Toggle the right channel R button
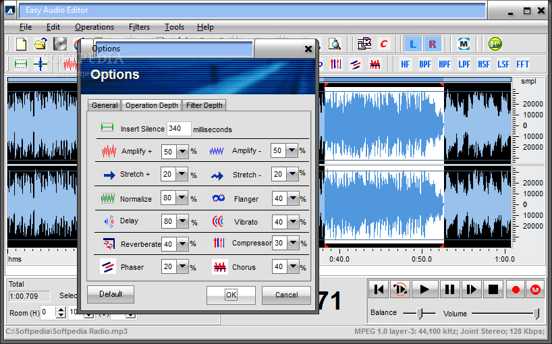 pos(432,44)
